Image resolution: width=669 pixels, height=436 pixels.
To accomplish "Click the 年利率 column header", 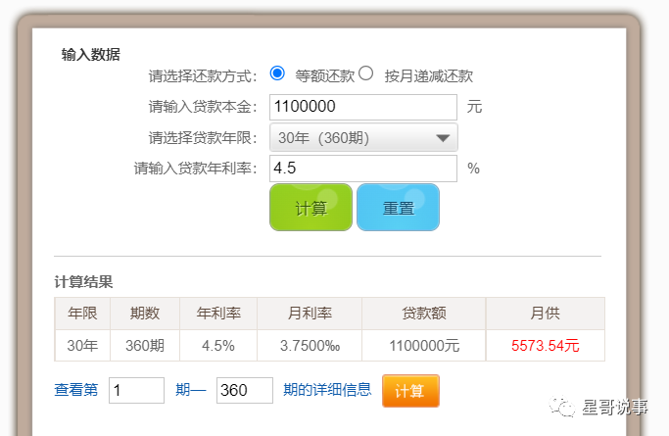I will click(x=218, y=314).
